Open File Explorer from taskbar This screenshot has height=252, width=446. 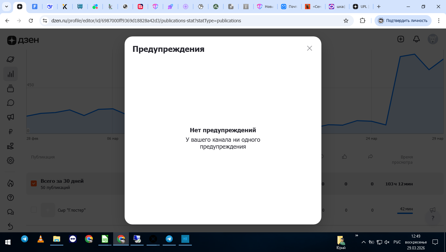click(56, 239)
